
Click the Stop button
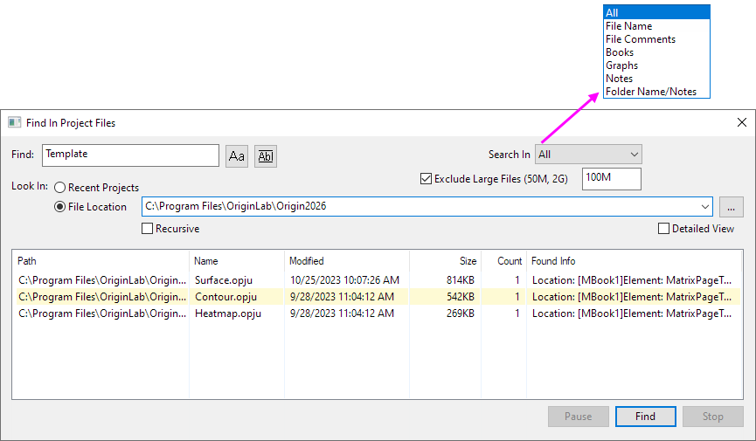712,417
